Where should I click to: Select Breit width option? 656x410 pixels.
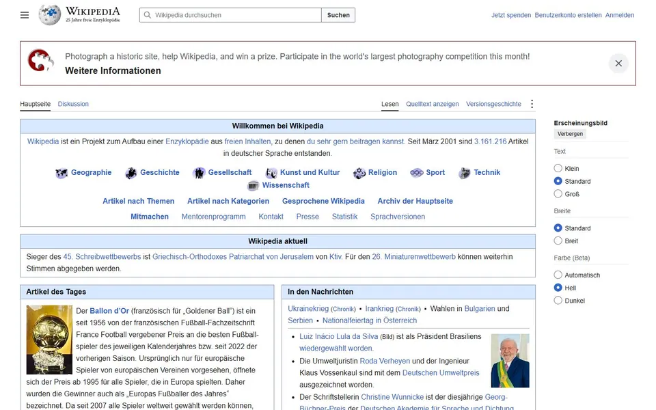coord(558,241)
